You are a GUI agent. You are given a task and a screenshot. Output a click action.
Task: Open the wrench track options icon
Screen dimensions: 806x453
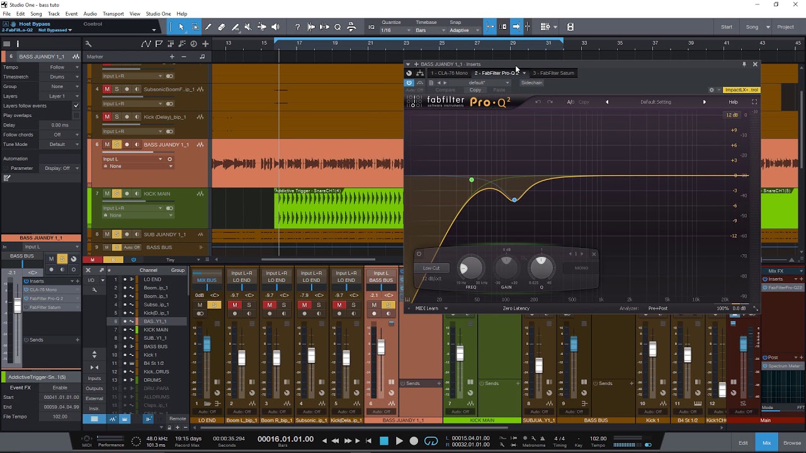tap(88, 44)
